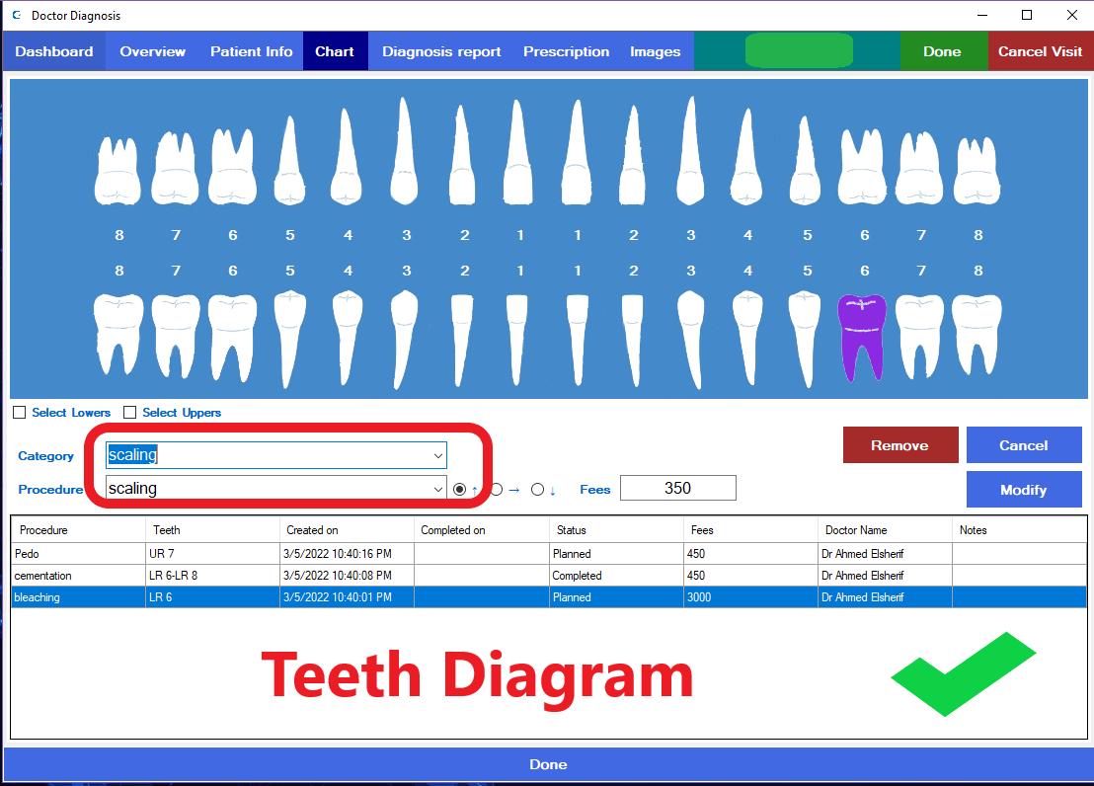The width and height of the screenshot is (1094, 786).
Task: Click the green Done button in header
Action: click(943, 51)
